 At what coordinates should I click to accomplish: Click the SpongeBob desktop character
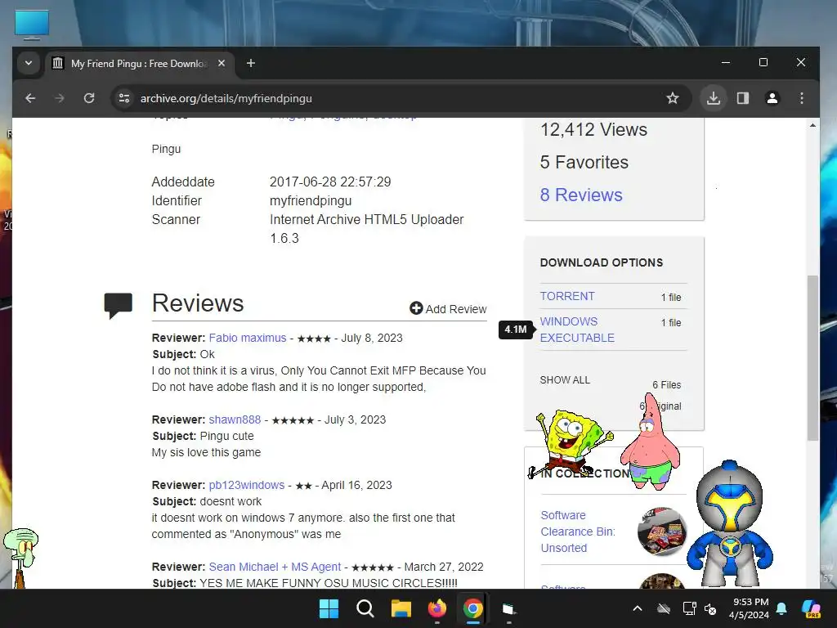[x=571, y=443]
